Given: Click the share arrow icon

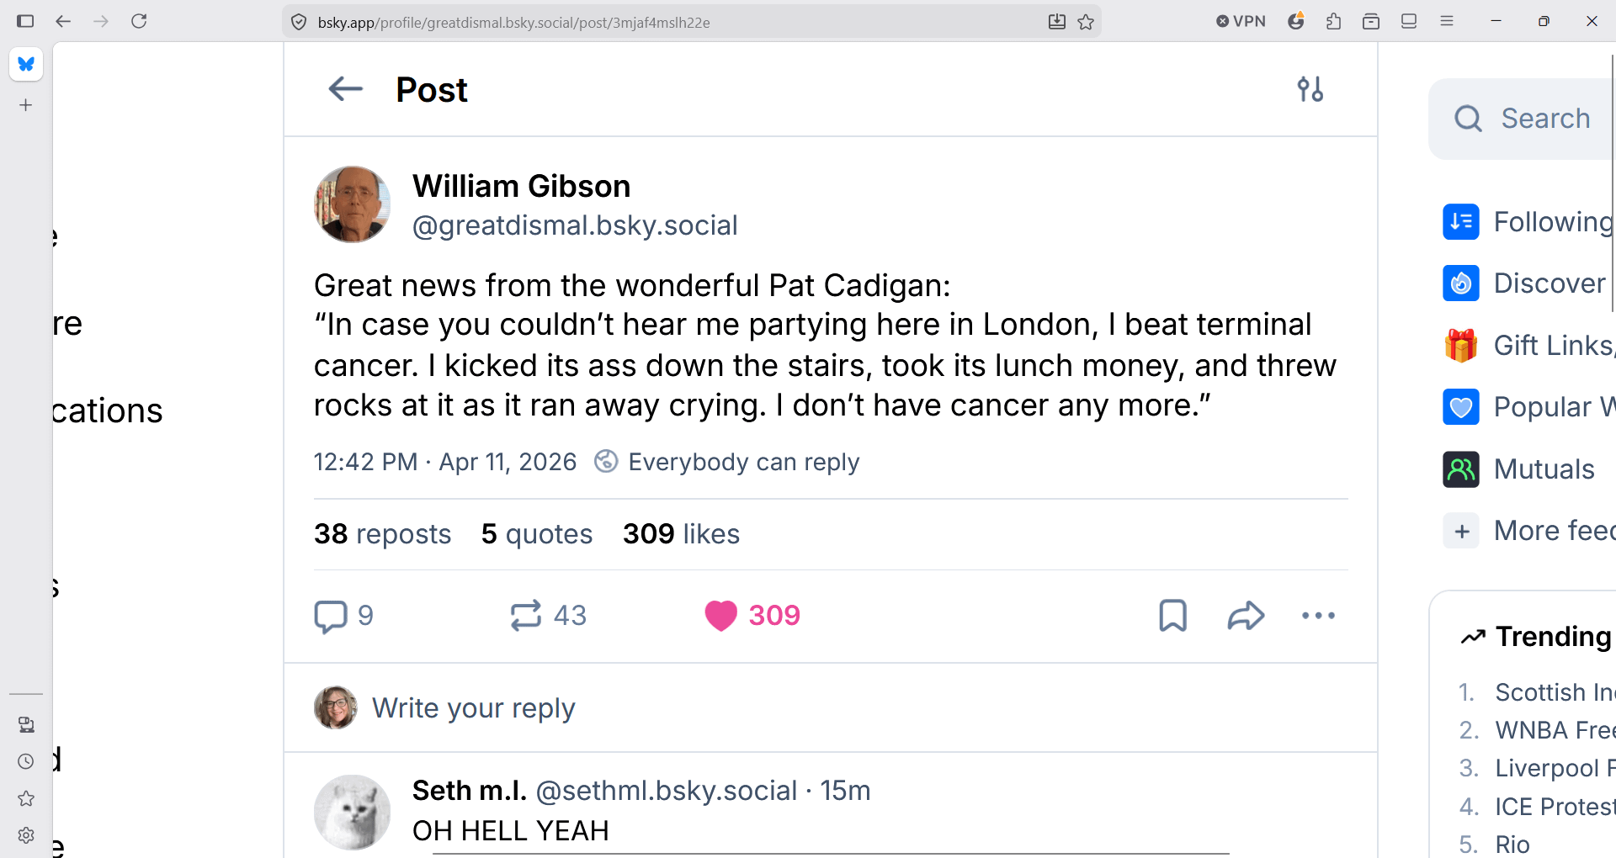Looking at the screenshot, I should tap(1246, 616).
